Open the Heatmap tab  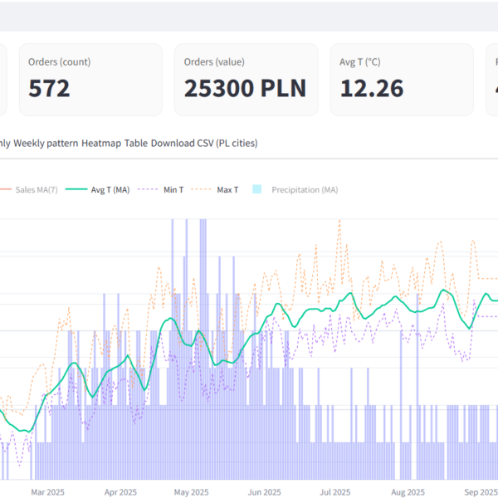click(100, 143)
